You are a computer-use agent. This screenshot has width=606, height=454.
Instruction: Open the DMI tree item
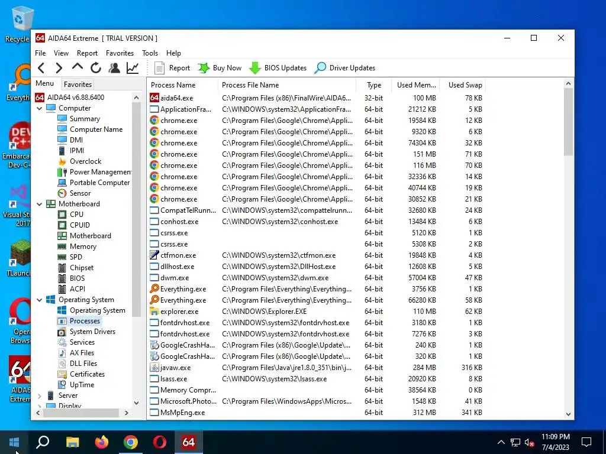coord(70,140)
